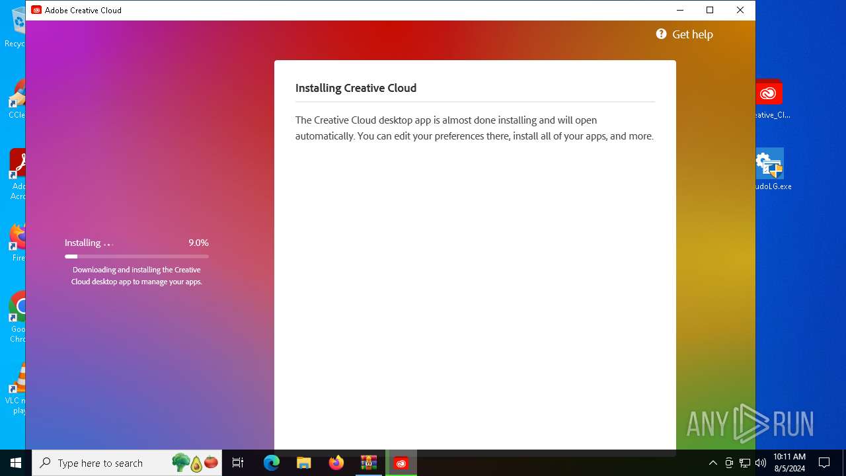Open the Windows Start menu
The width and height of the screenshot is (846, 476).
coord(16,463)
